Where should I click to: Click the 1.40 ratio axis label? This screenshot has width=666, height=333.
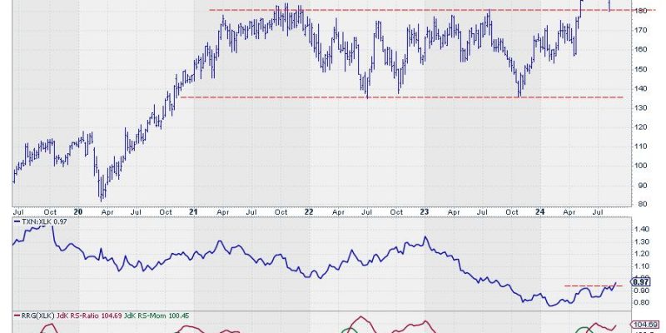(x=643, y=230)
